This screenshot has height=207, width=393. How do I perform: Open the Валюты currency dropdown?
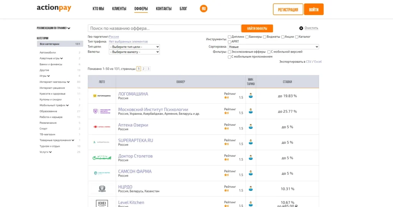coord(134,52)
